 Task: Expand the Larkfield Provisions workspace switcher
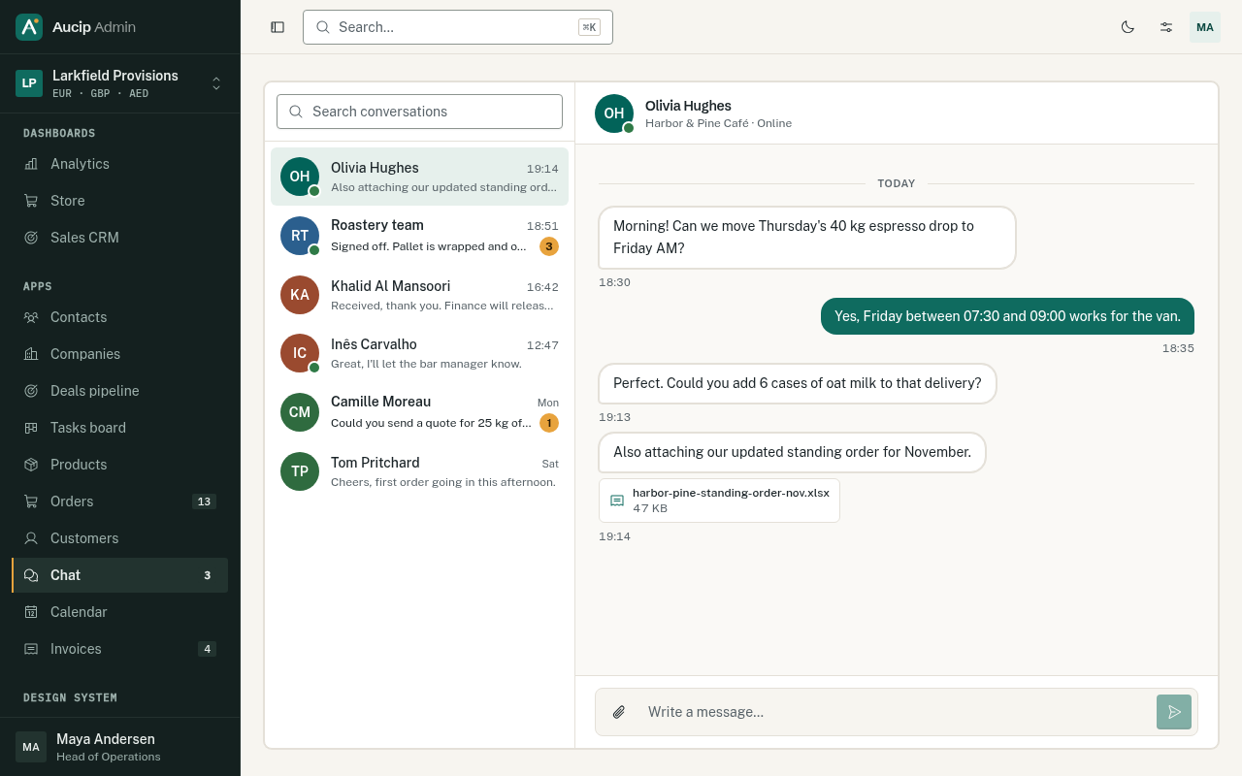coord(119,83)
